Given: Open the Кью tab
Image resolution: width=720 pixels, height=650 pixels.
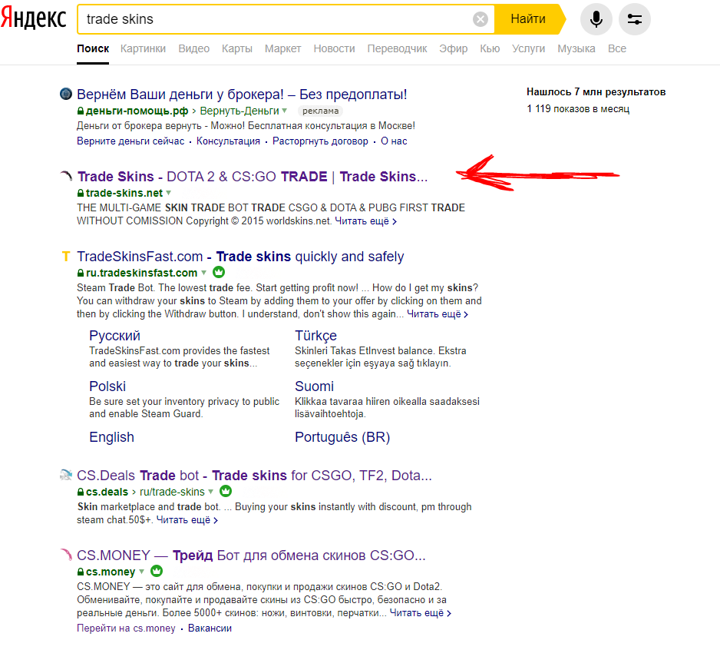Looking at the screenshot, I should tap(490, 48).
